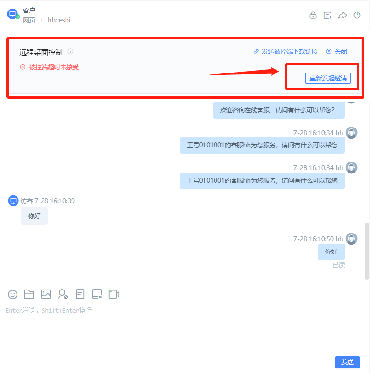Screen dimensions: 370x374
Task: Start a video call with camera icon
Action: [114, 294]
